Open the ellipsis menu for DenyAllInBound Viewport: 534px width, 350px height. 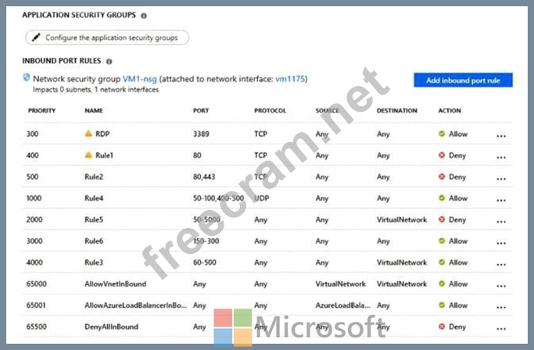click(501, 327)
